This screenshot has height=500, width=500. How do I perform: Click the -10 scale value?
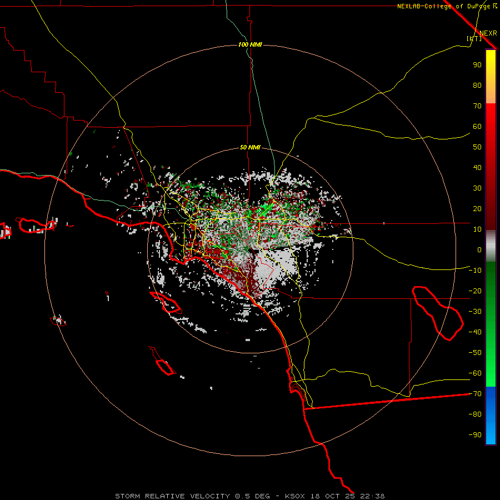pyautogui.click(x=475, y=271)
